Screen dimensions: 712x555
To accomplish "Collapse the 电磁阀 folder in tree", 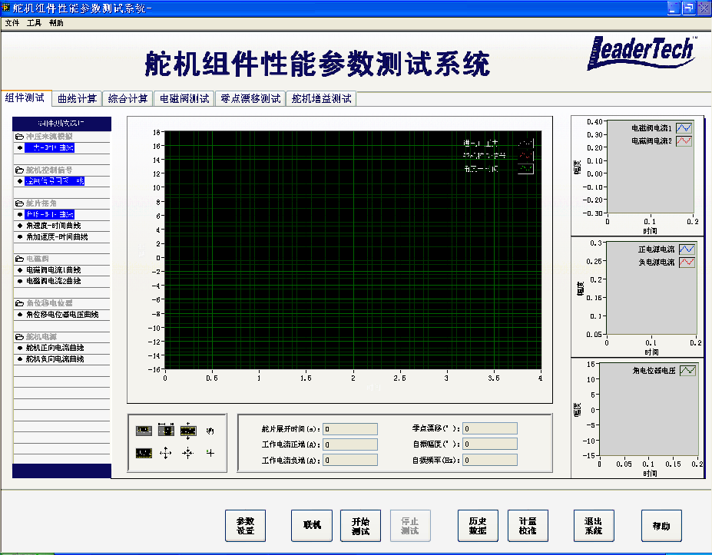I will tap(19, 259).
